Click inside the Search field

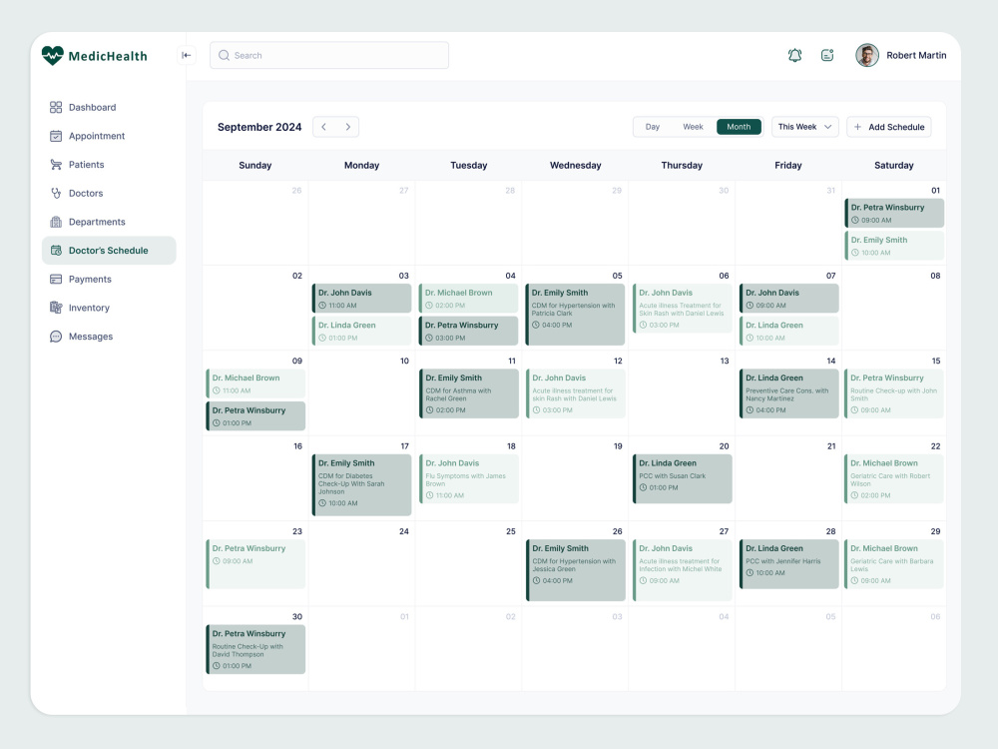click(x=328, y=55)
